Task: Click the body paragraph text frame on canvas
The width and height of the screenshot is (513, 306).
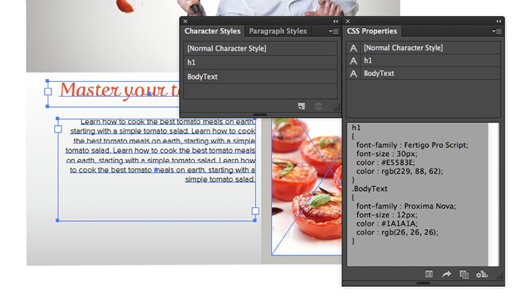Action: (x=156, y=170)
